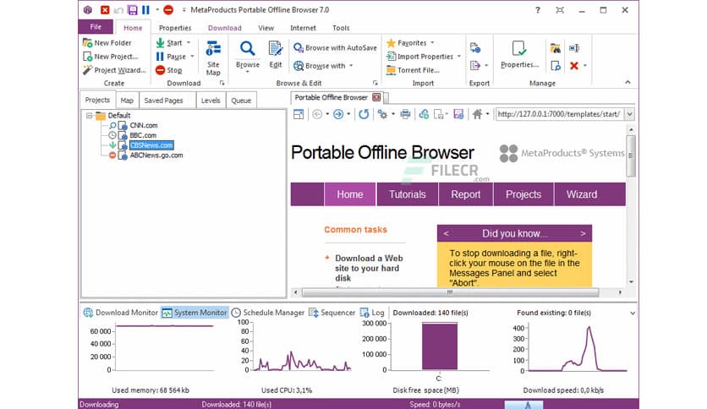Click the browser Forward arrow
The height and width of the screenshot is (409, 707).
coord(338,114)
